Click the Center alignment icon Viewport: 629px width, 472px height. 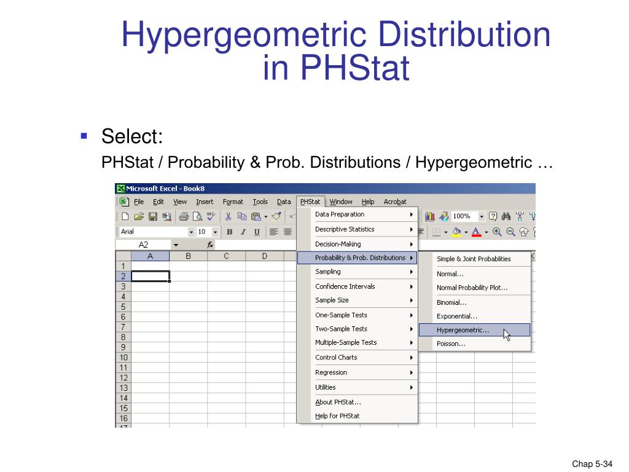(x=287, y=232)
